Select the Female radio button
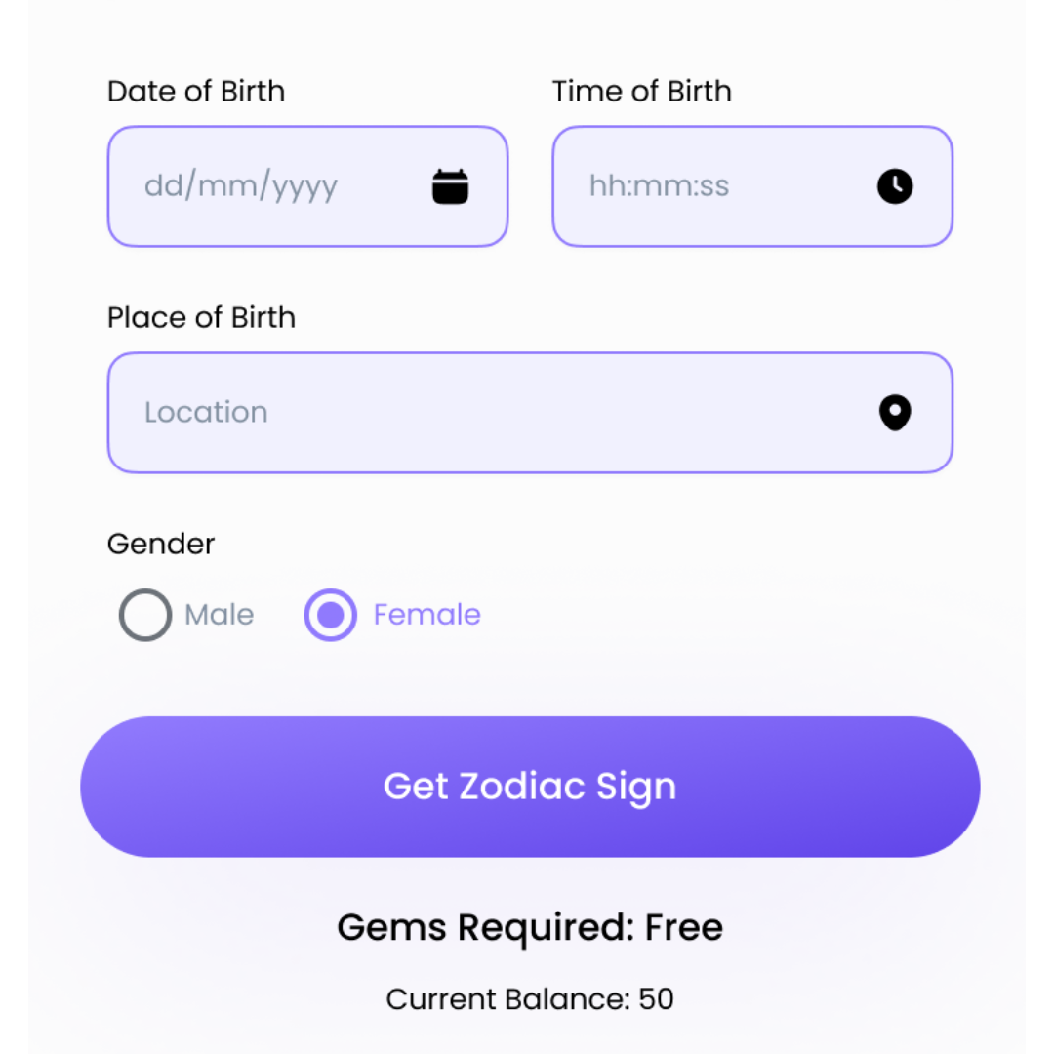 tap(330, 615)
